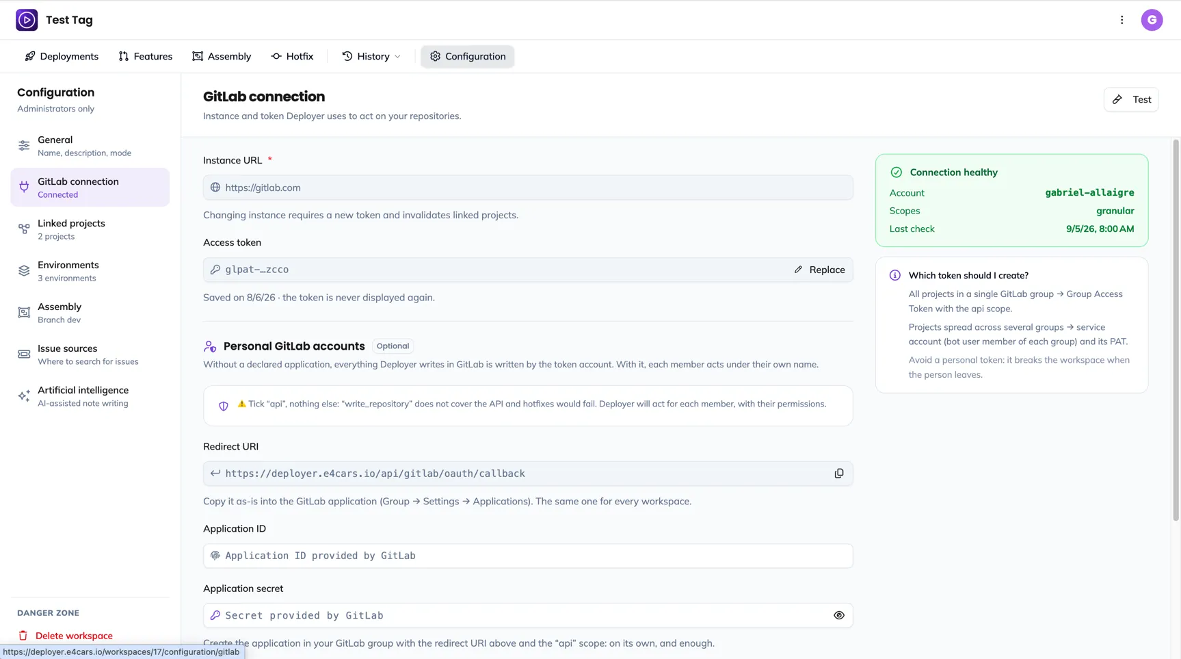Click the globe icon in Instance URL

coord(215,188)
